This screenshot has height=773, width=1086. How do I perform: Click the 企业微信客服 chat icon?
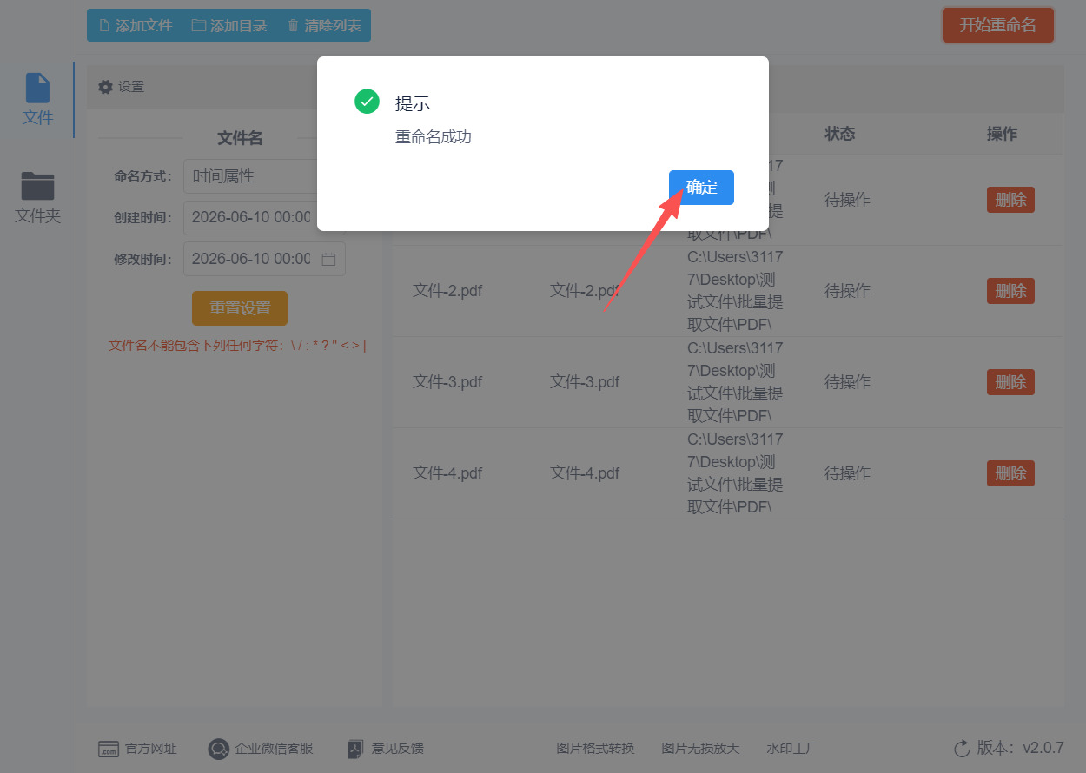coord(219,749)
